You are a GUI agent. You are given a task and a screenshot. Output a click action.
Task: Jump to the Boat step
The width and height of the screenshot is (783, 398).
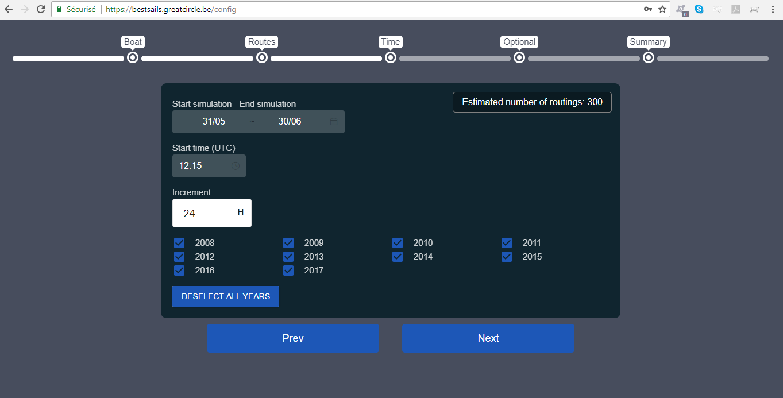tap(133, 58)
